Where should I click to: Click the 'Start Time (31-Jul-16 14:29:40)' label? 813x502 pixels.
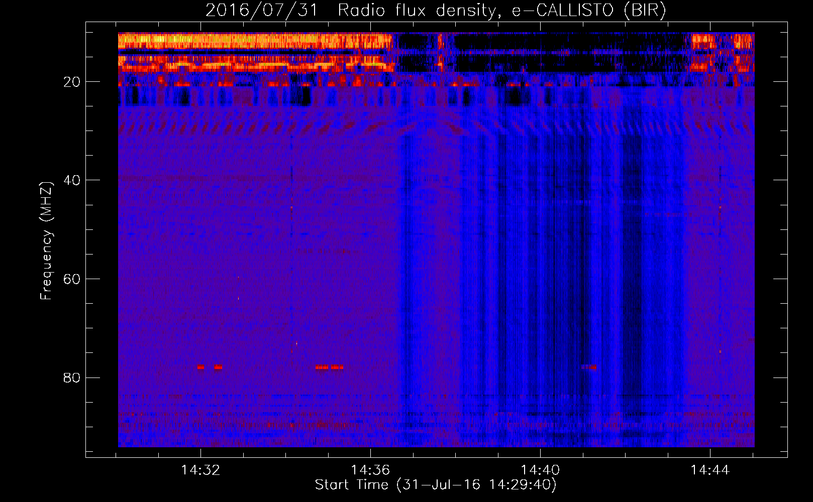(436, 485)
